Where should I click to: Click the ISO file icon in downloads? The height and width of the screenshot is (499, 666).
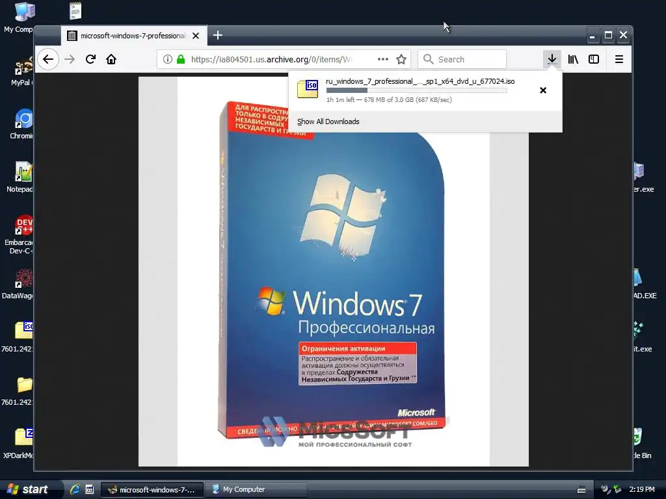(x=308, y=88)
